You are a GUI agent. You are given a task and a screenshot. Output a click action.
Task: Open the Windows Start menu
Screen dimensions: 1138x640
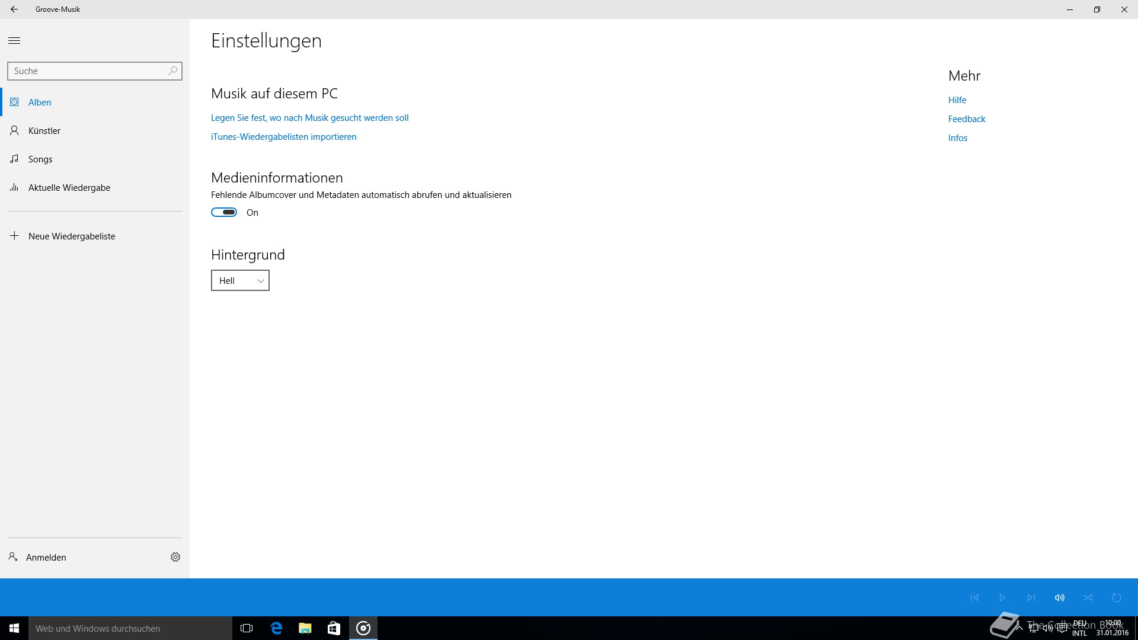click(x=14, y=628)
